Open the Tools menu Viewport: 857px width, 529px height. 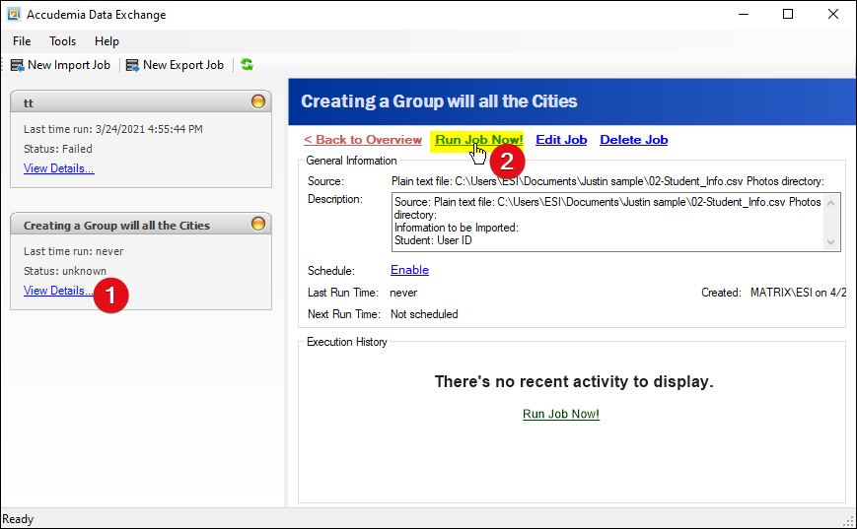(x=62, y=41)
